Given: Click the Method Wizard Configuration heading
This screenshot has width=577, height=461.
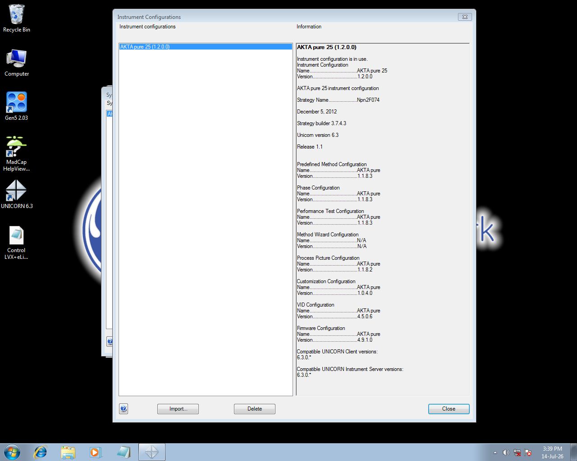Looking at the screenshot, I should pyautogui.click(x=327, y=235).
